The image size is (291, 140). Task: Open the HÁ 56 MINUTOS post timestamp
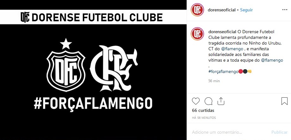point(204,118)
